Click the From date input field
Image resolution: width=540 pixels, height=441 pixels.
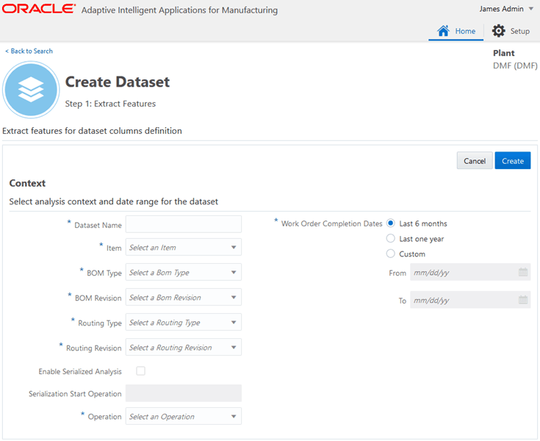coord(470,272)
